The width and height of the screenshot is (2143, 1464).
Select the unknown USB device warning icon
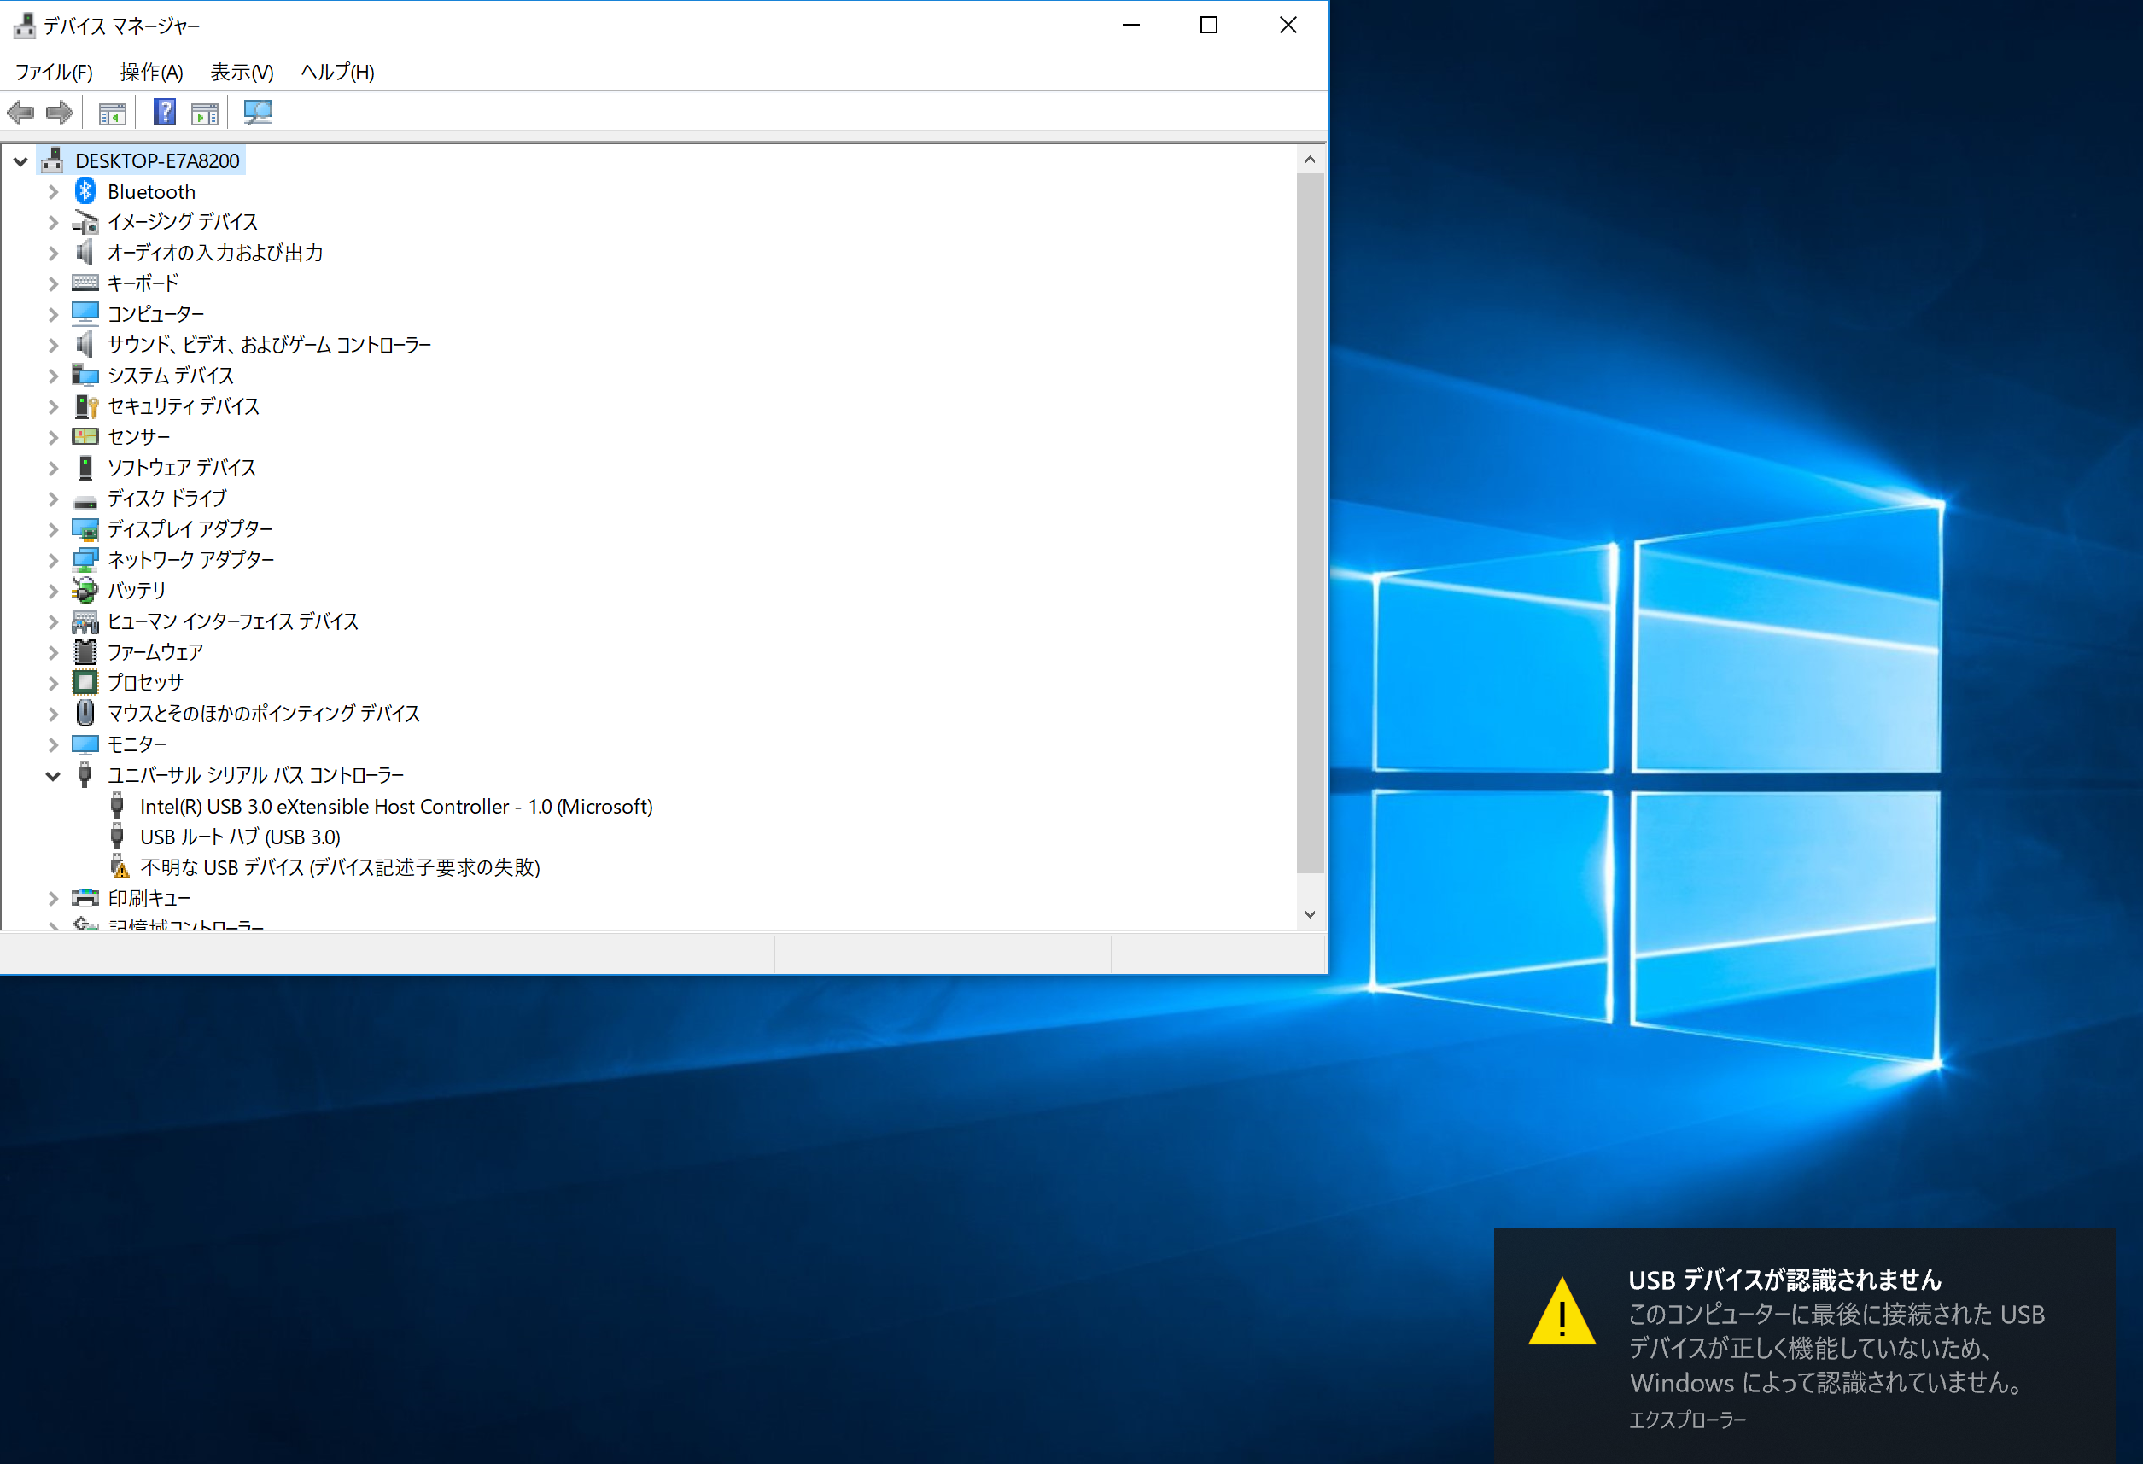(119, 867)
